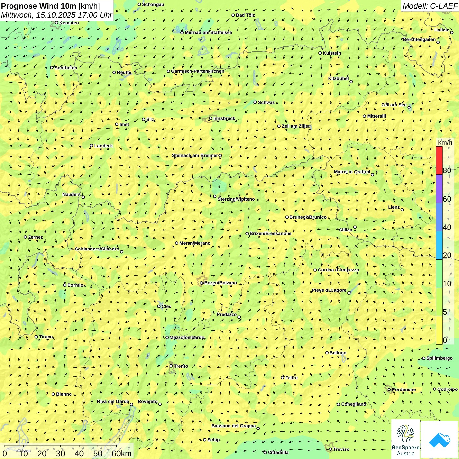Viewport: 459px width, 459px height.
Task: Click the date Mittwoch, 15.10.2025 17:00 Uhr
Action: 57,15
